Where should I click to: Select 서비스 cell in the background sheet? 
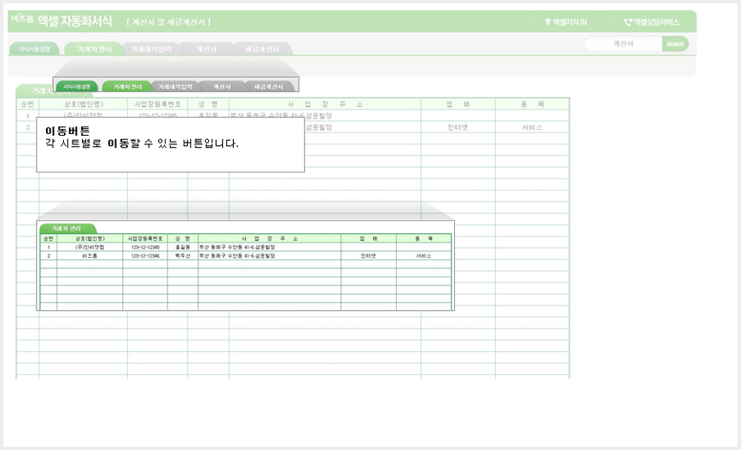click(x=532, y=127)
